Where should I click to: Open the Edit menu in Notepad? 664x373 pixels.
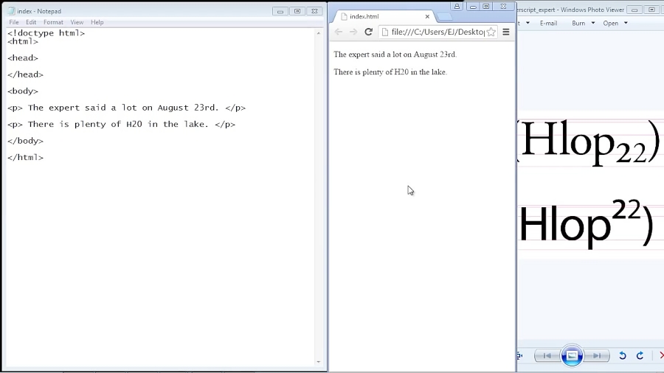pyautogui.click(x=31, y=22)
